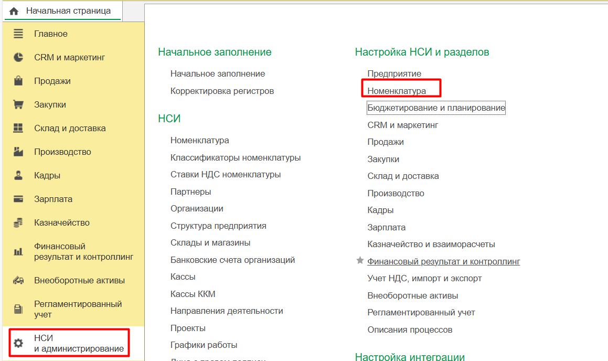Click the hamburger icon beside Главное
Screen dimensions: 608x361
[x=18, y=34]
